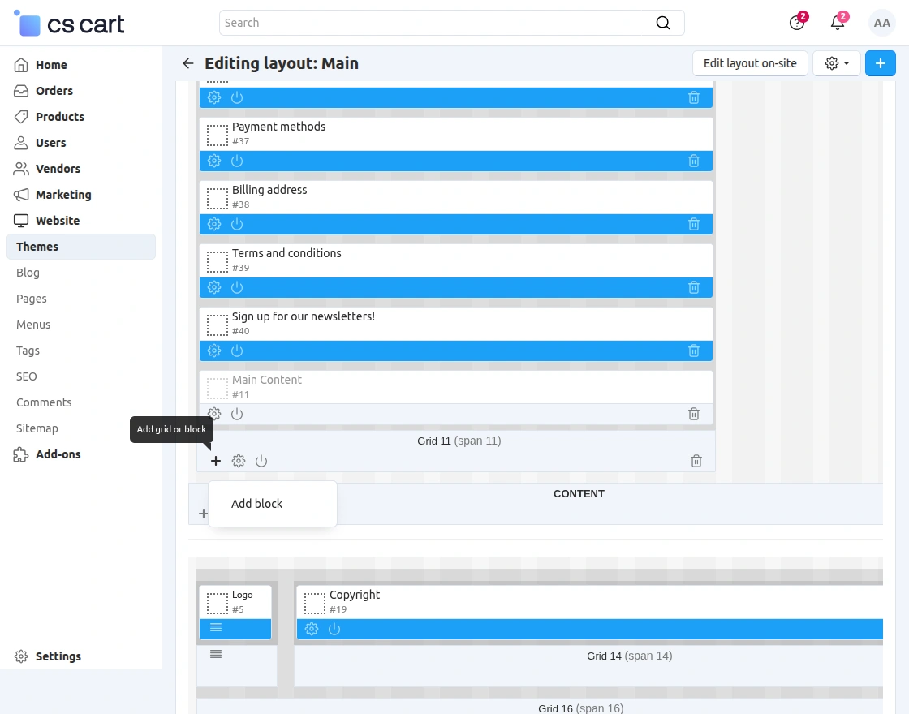Click Edit layout on-site button
The image size is (909, 714).
(750, 63)
